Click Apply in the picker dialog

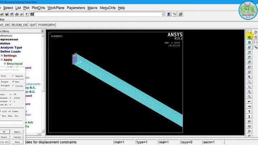(17, 132)
